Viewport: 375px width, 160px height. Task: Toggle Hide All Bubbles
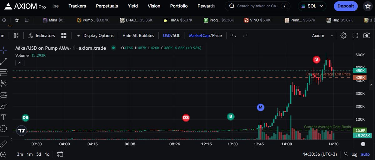138,35
